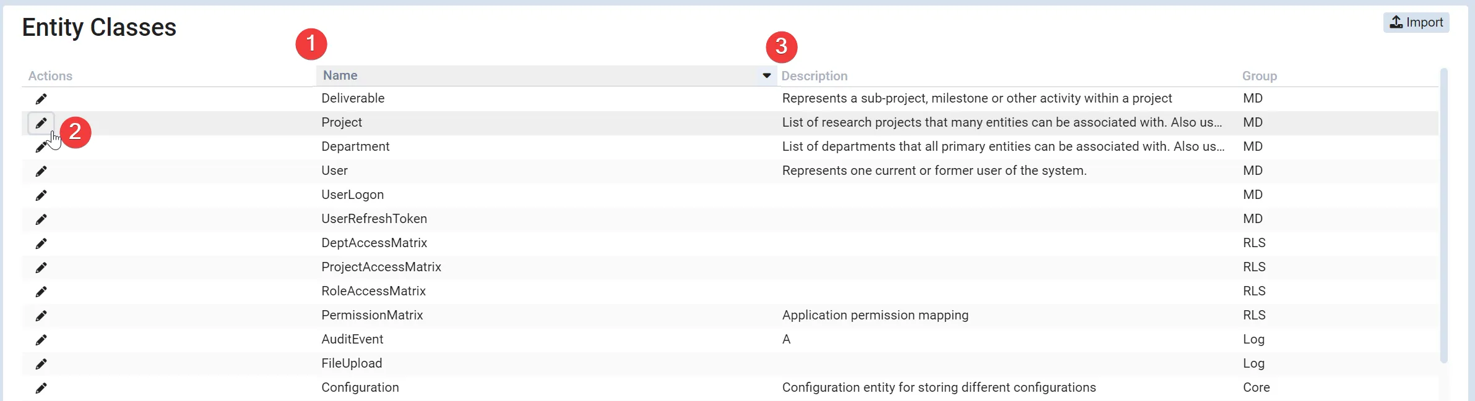The width and height of the screenshot is (1475, 401).
Task: Sort table by Group column header
Action: (1259, 76)
